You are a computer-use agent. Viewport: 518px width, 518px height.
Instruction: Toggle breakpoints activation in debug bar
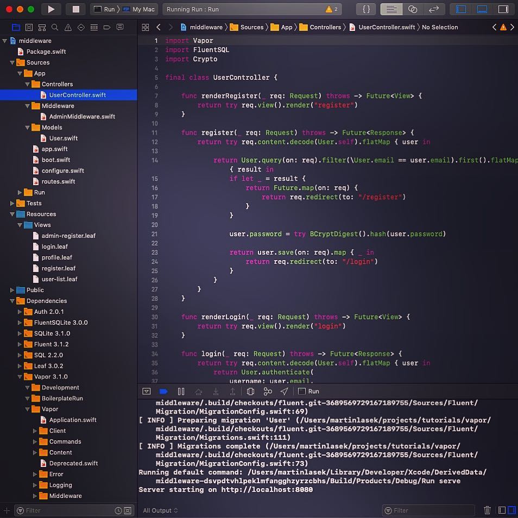pyautogui.click(x=163, y=391)
